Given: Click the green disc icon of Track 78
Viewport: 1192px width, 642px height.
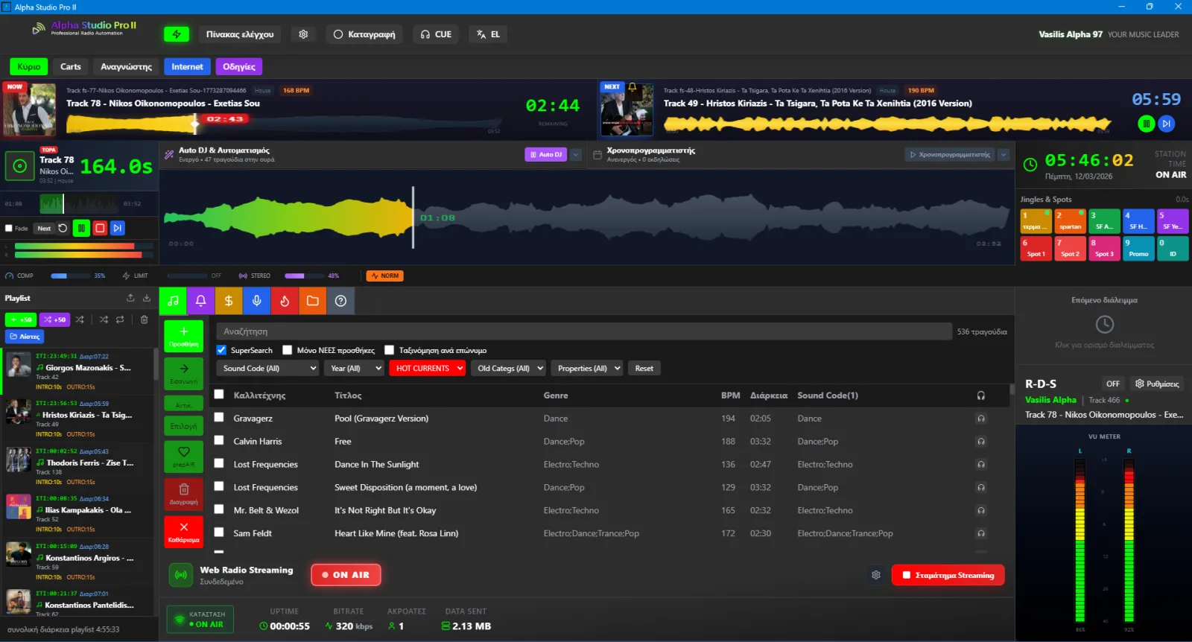Looking at the screenshot, I should [x=20, y=166].
